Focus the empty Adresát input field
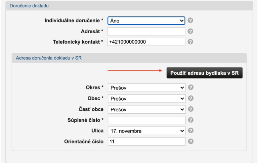This screenshot has width=258, height=163. (146, 31)
